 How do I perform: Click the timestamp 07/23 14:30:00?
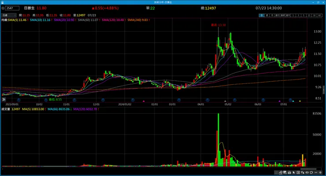[x=269, y=8]
